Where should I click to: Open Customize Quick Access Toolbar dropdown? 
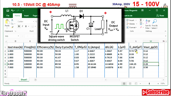coord(23,11)
